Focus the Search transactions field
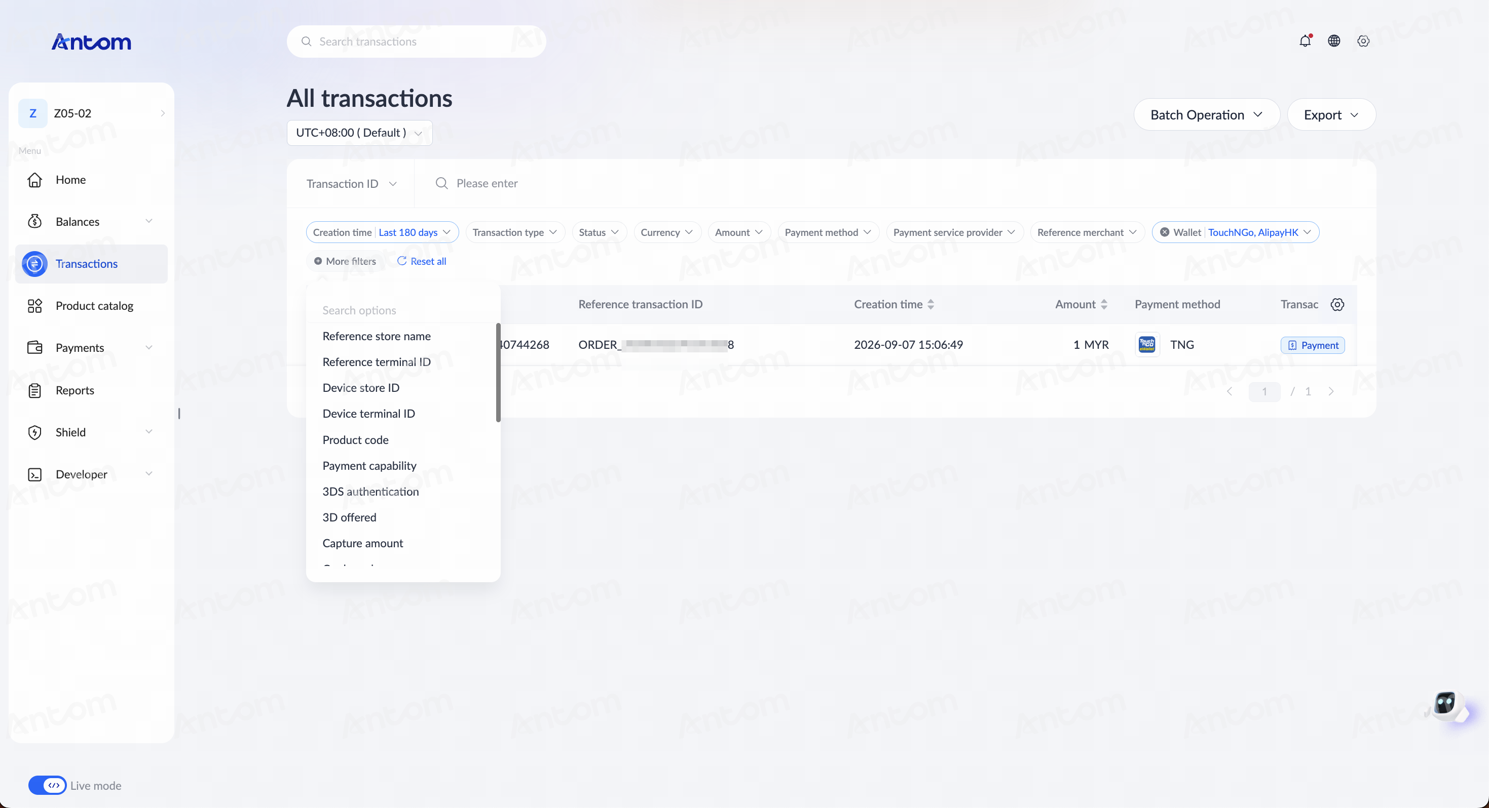The width and height of the screenshot is (1489, 808). [x=416, y=42]
